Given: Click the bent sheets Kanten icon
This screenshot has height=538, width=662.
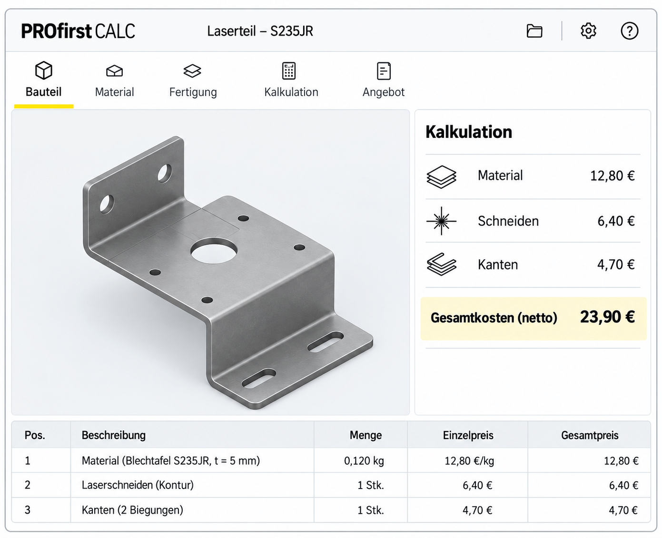Looking at the screenshot, I should click(x=442, y=264).
